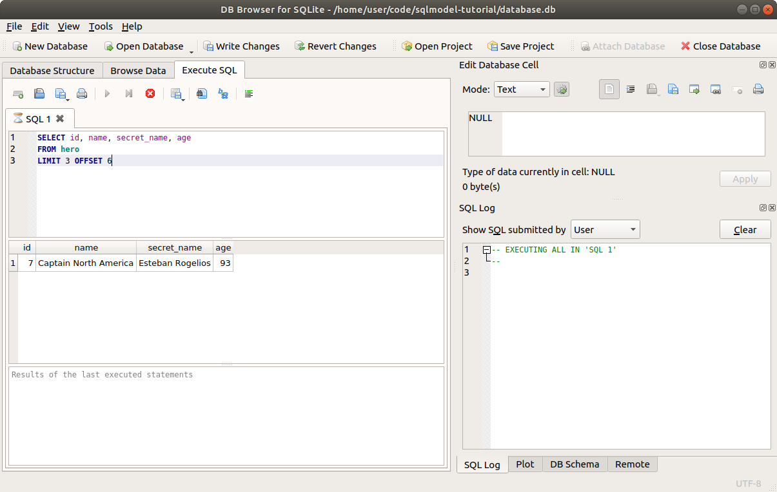The image size is (777, 492).
Task: Import cell data from a file
Action: pyautogui.click(x=653, y=89)
